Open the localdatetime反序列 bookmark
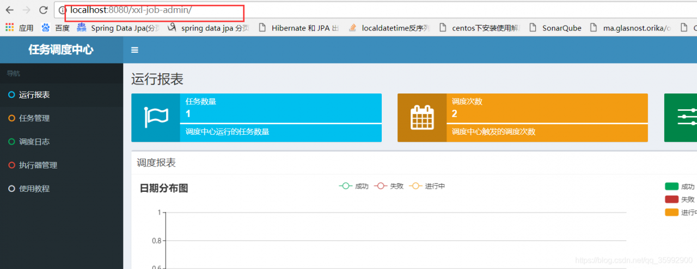This screenshot has width=697, height=269. coord(389,28)
